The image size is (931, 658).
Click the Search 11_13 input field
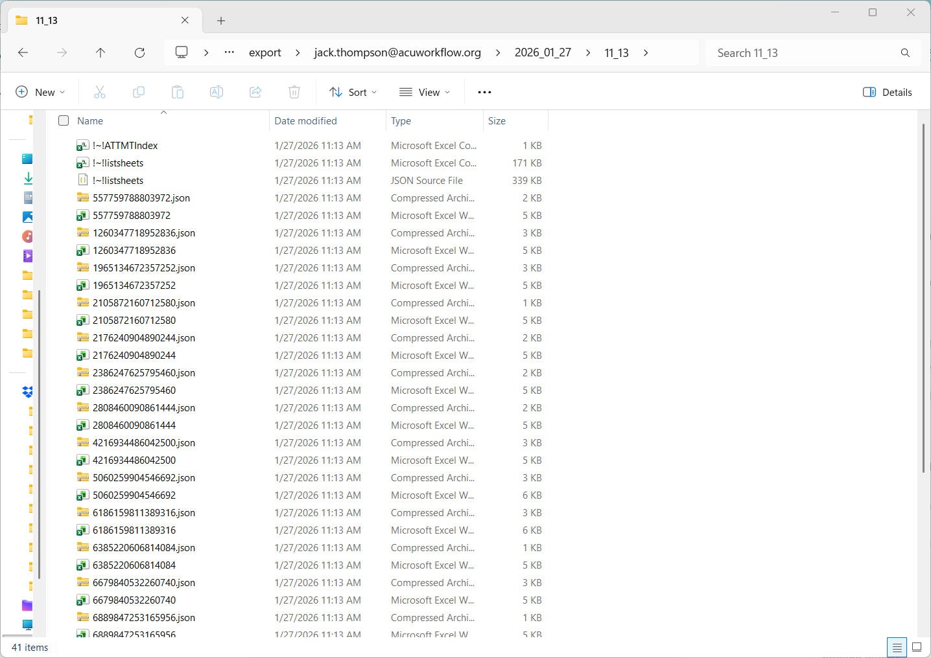click(804, 53)
